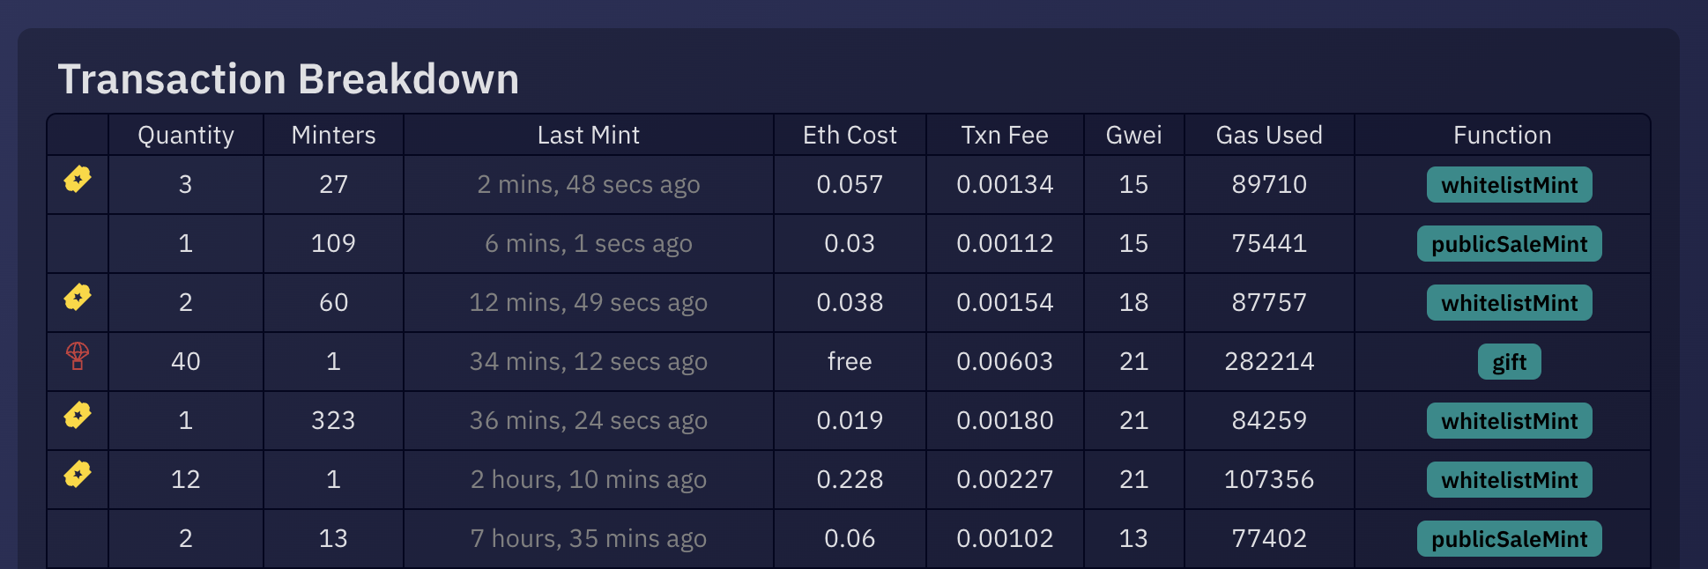Click the ticket icon in the 27-minters row
The height and width of the screenshot is (569, 1708).
pos(78,180)
